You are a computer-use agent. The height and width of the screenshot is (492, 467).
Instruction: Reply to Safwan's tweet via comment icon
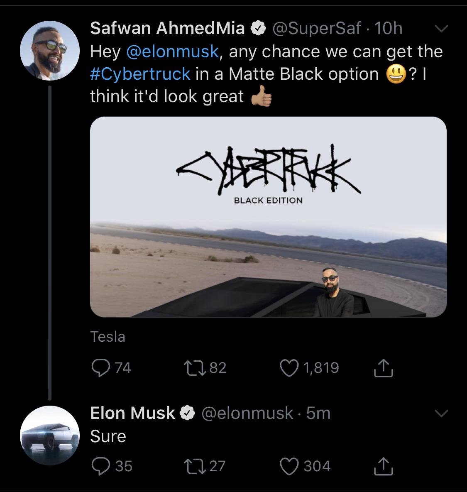100,368
